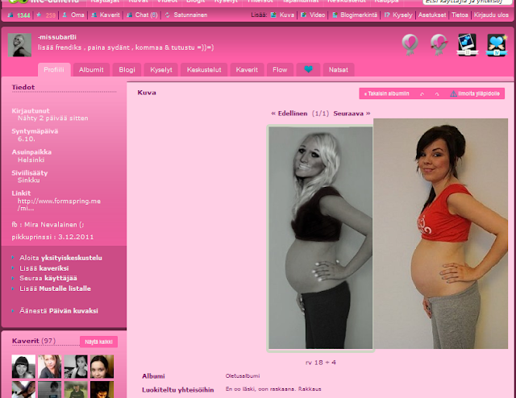The image size is (516, 398).
Task: Click Lisää kaveriksi
Action: coord(44,268)
